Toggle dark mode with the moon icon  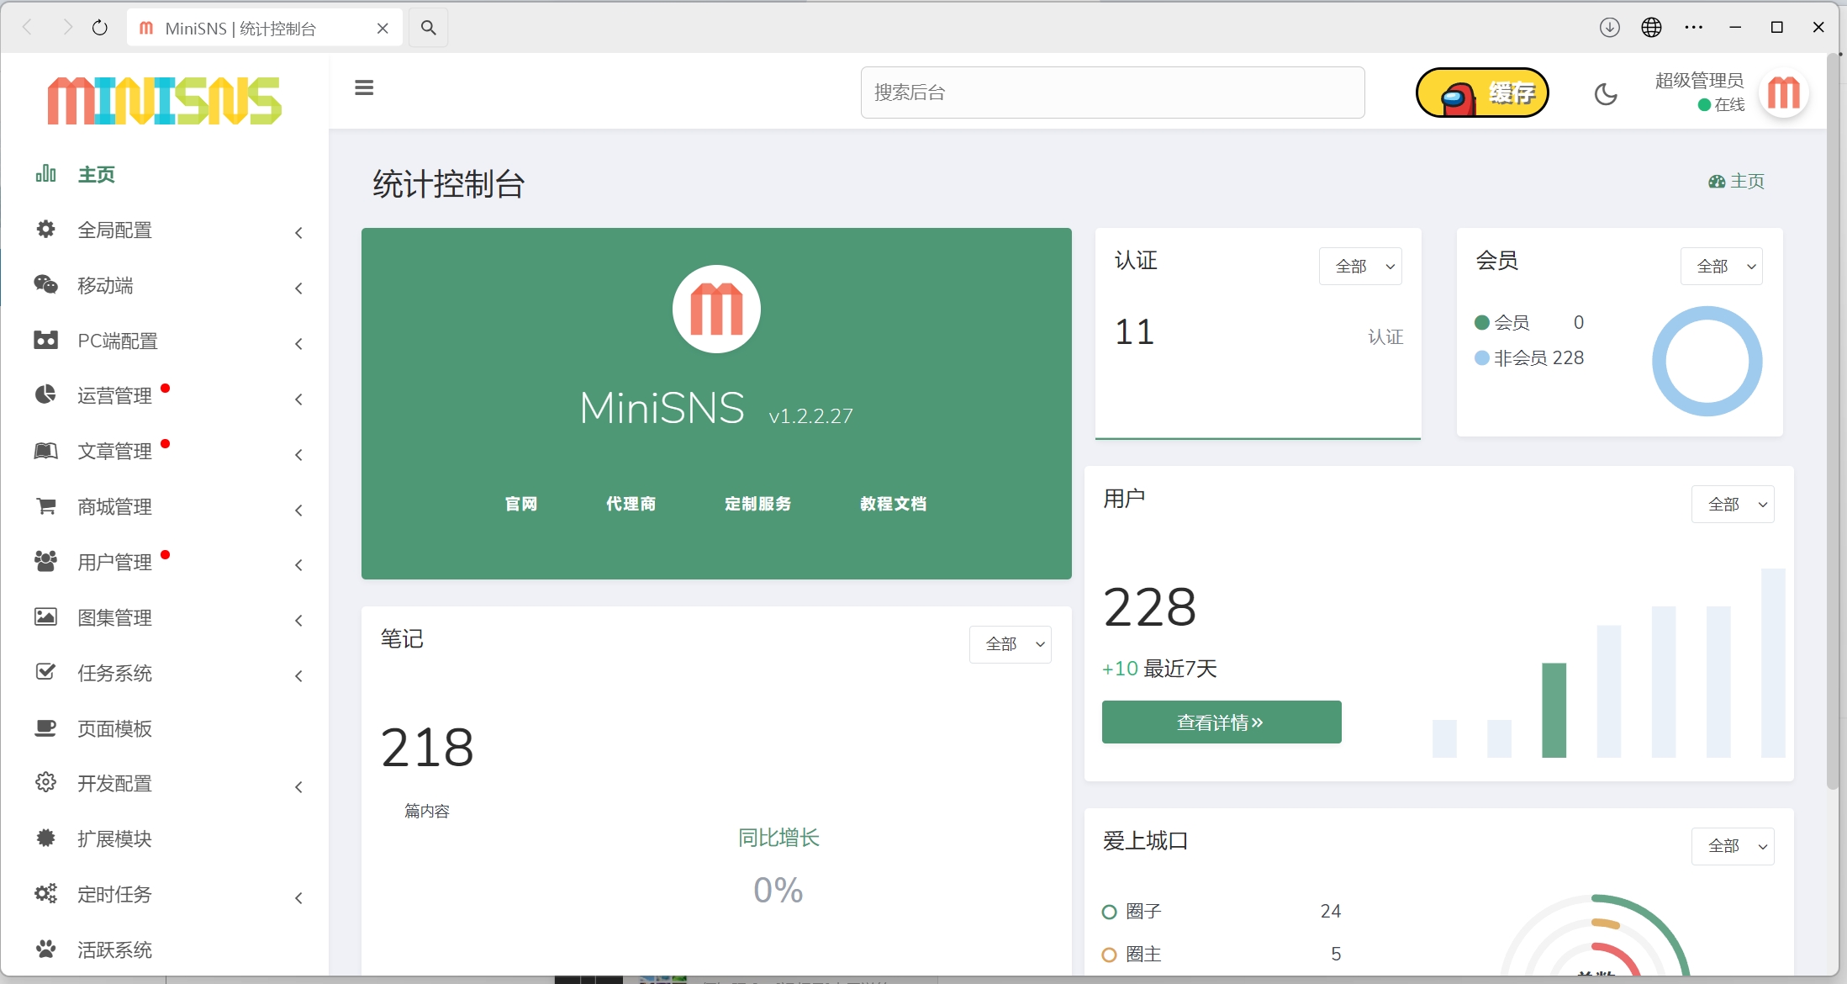coord(1606,93)
